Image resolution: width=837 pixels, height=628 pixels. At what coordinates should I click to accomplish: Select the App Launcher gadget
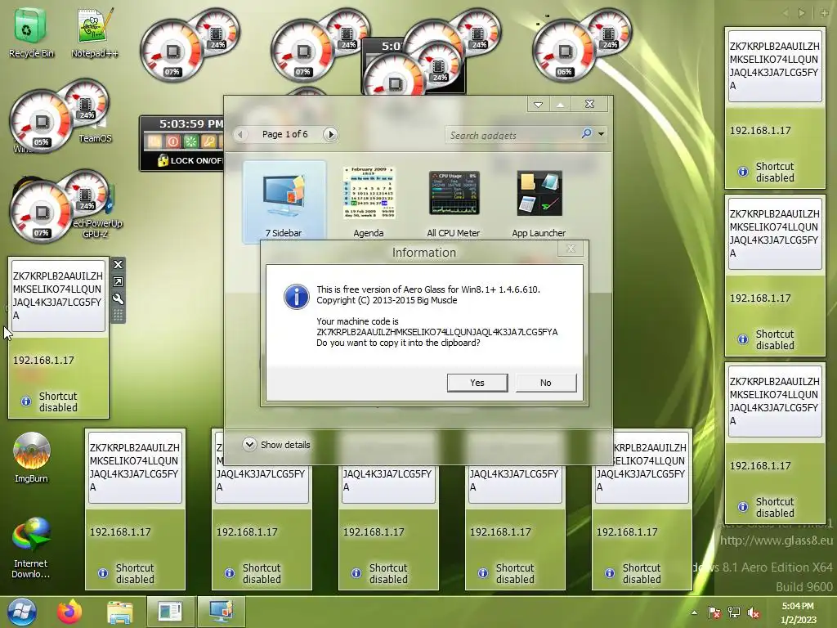coord(539,202)
